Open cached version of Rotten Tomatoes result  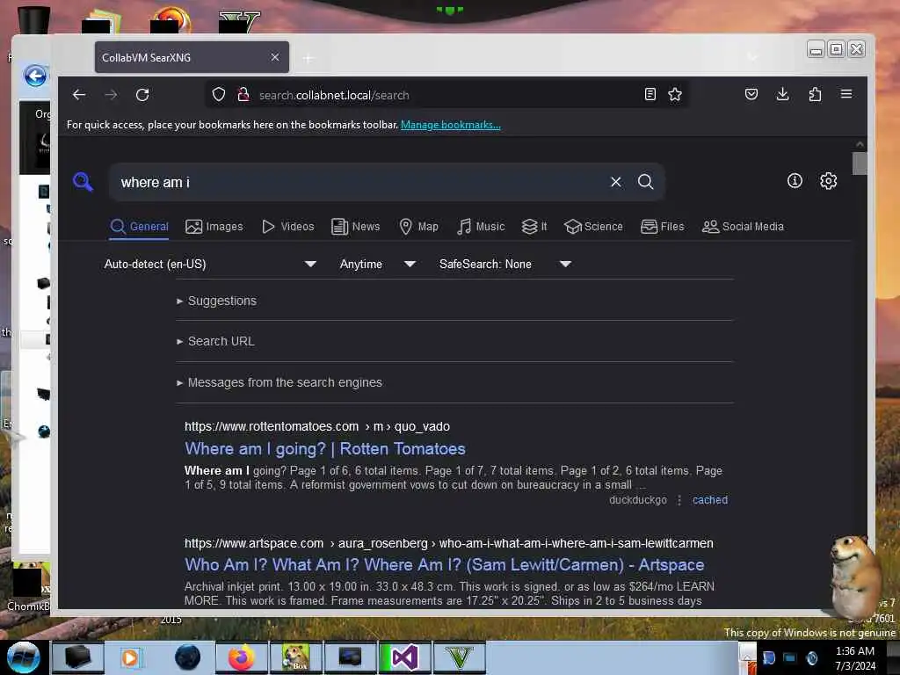click(x=710, y=500)
